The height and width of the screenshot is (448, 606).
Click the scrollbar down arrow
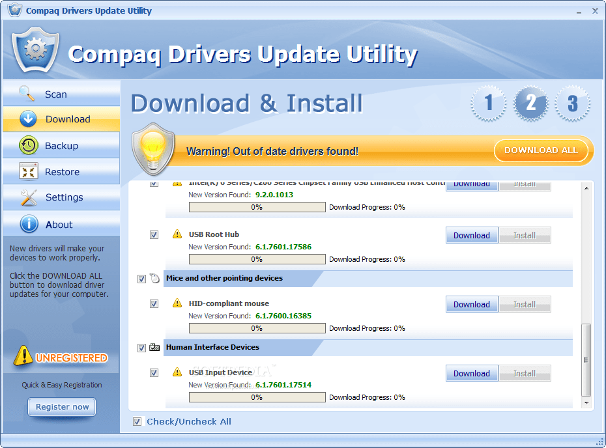click(586, 403)
